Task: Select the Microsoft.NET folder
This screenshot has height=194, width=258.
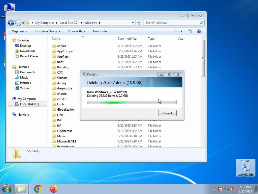Action: click(67, 141)
